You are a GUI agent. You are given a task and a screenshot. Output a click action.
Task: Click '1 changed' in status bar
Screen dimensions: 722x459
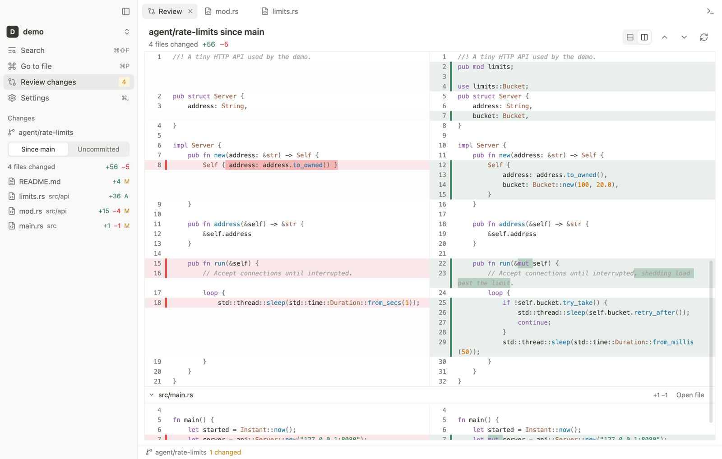point(225,452)
